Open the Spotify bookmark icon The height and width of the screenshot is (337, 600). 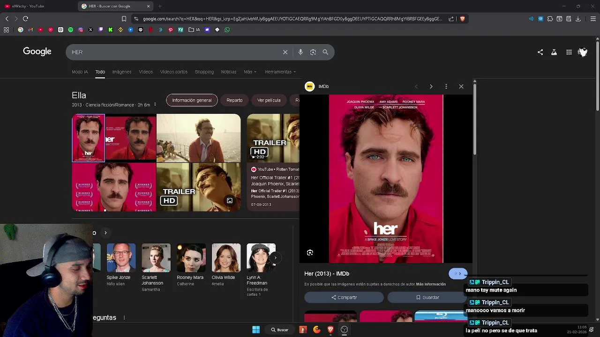[71, 29]
